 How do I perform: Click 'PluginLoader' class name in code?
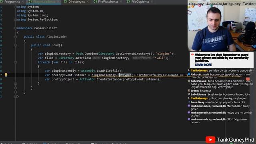click(x=57, y=36)
